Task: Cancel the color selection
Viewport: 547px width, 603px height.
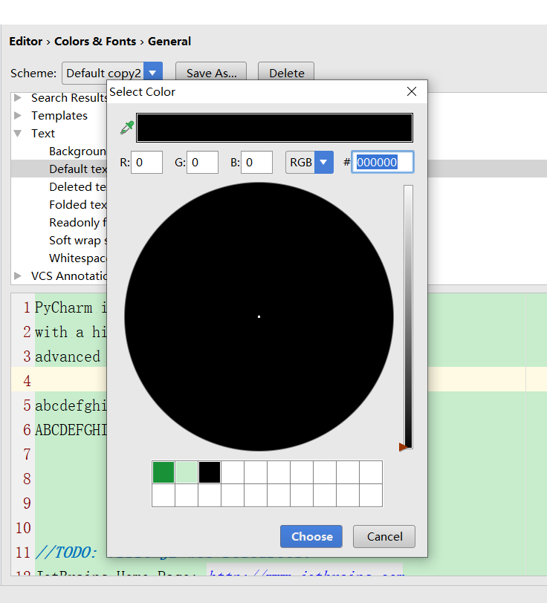Action: tap(384, 536)
